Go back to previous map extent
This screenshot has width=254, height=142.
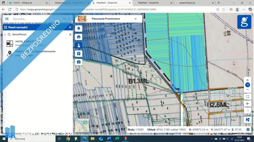248,104
